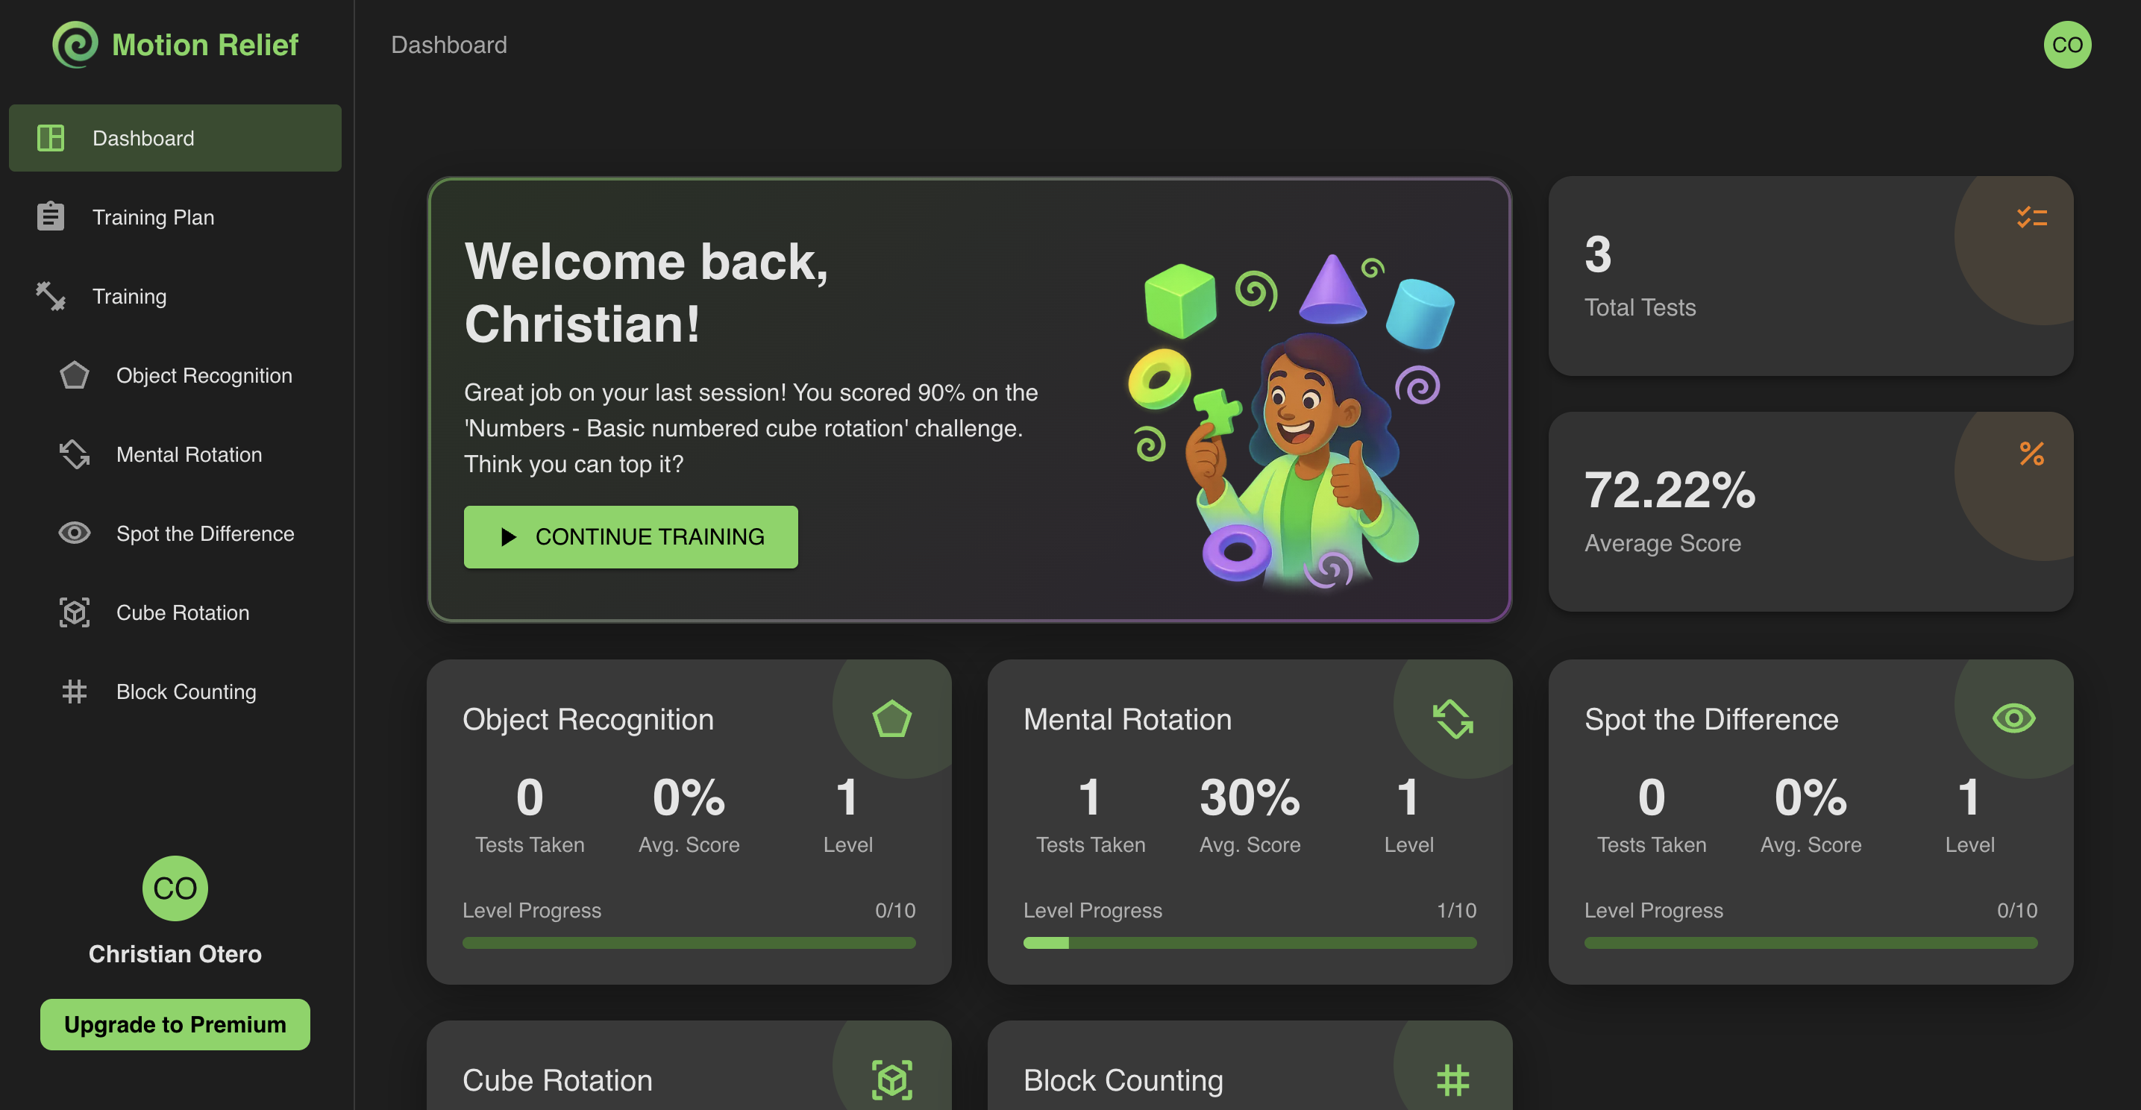2141x1110 pixels.
Task: Click the rotation arrows icon on Mental Rotation card
Action: click(x=1453, y=718)
